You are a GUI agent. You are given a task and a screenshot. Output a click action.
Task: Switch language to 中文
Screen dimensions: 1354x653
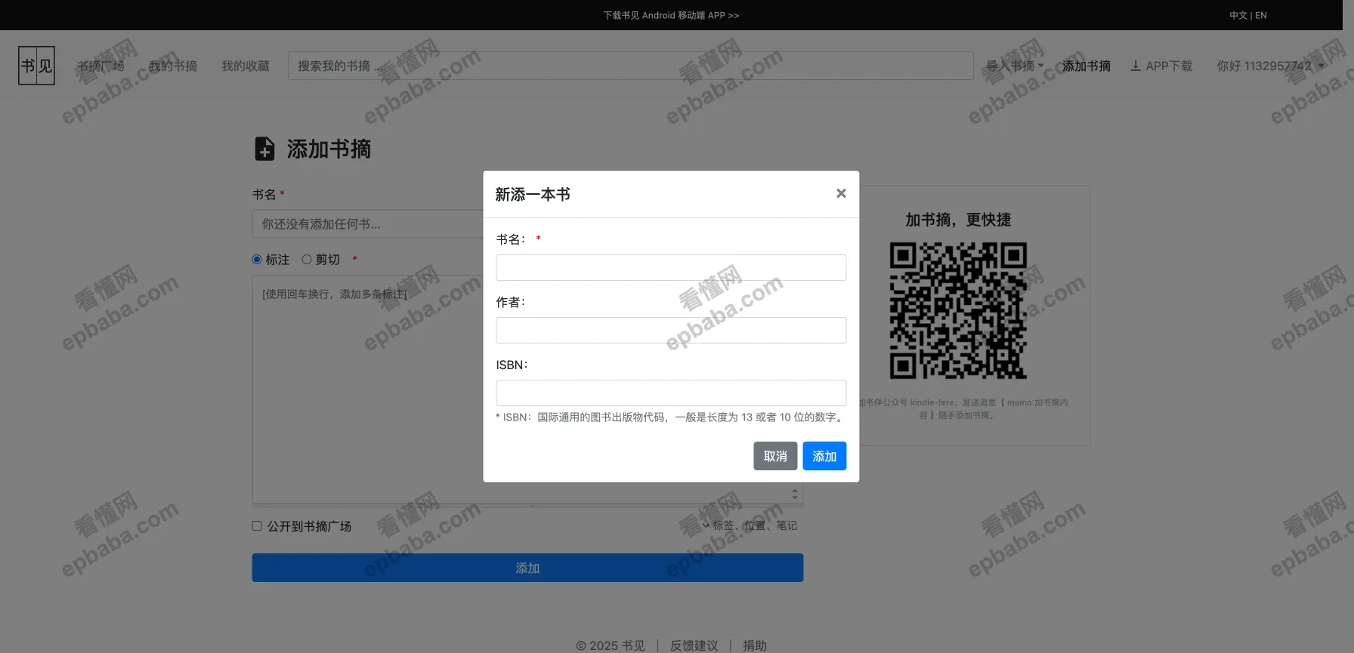coord(1238,15)
